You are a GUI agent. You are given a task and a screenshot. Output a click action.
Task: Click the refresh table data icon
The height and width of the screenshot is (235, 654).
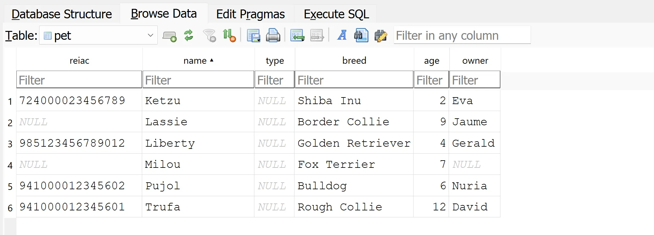tap(189, 35)
